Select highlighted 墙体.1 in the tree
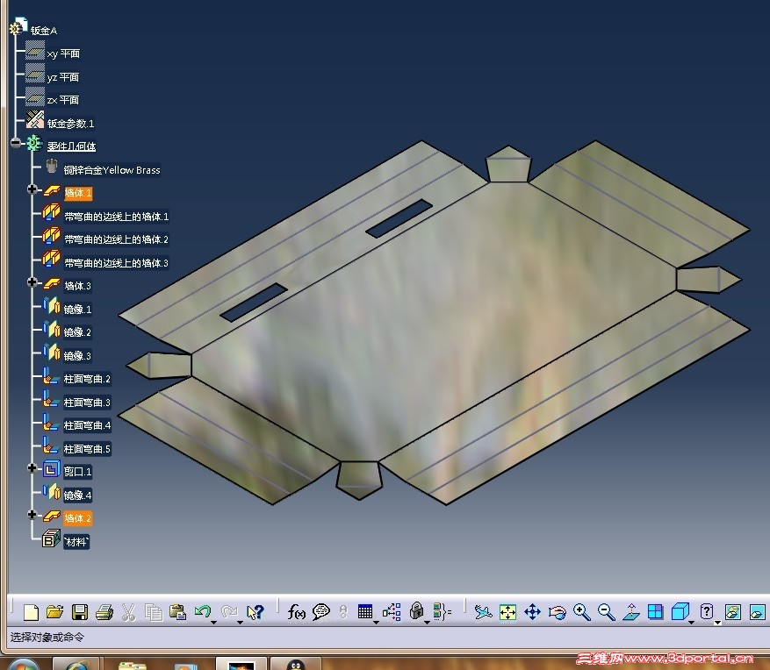The image size is (770, 670). click(78, 193)
